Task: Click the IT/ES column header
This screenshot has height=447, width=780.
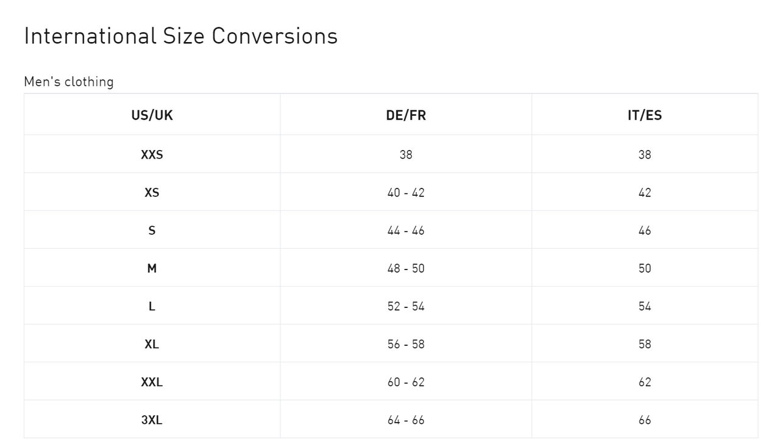Action: pos(645,115)
